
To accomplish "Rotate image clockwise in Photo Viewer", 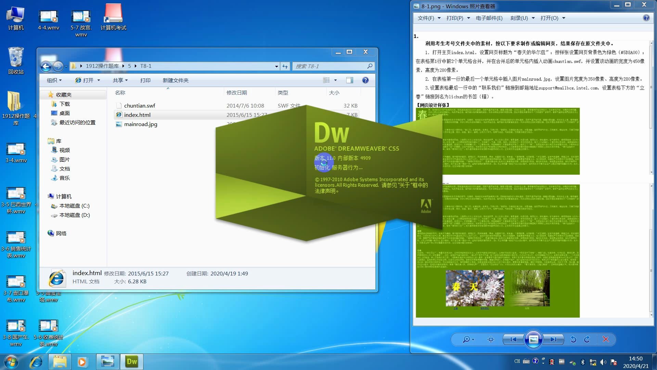I will click(x=587, y=339).
